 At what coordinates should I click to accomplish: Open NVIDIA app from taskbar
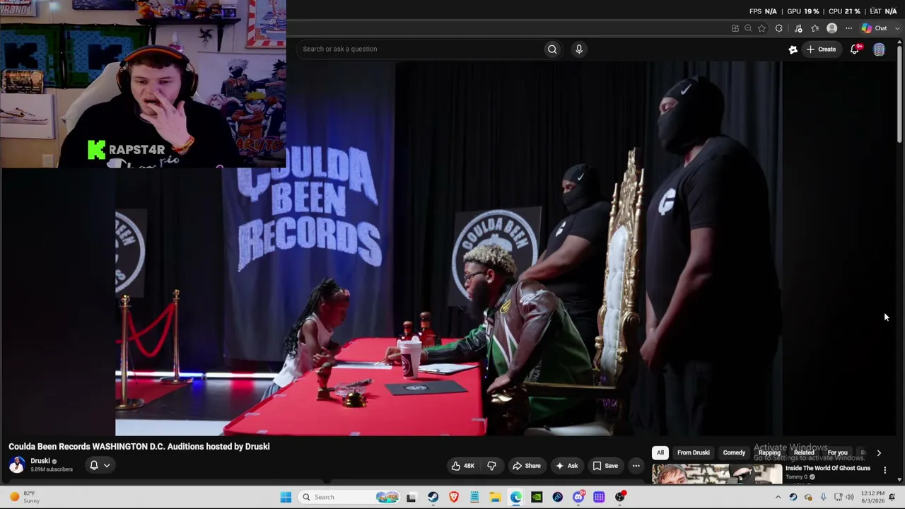[x=537, y=497]
